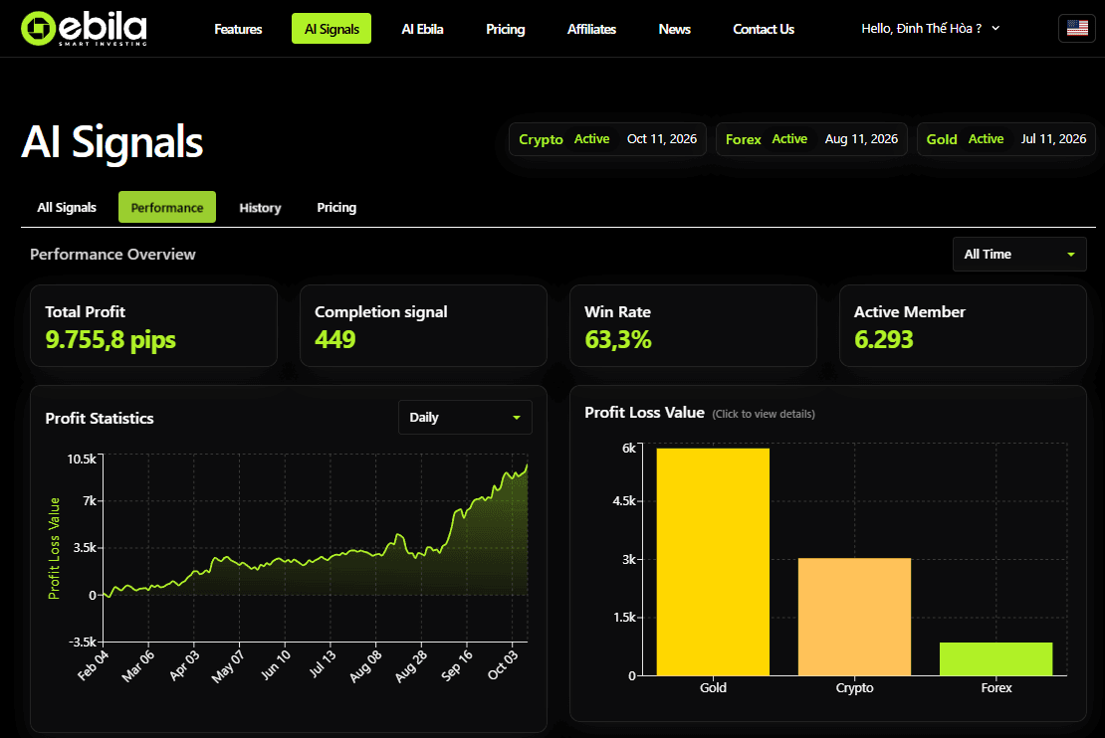Open the Daily dropdown in Profit Statistics
The height and width of the screenshot is (738, 1105).
click(x=464, y=417)
